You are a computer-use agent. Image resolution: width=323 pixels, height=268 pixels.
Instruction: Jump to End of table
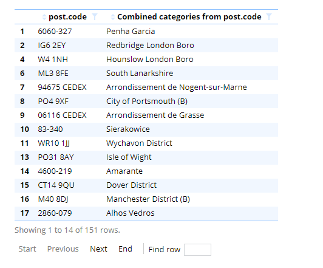pos(125,249)
